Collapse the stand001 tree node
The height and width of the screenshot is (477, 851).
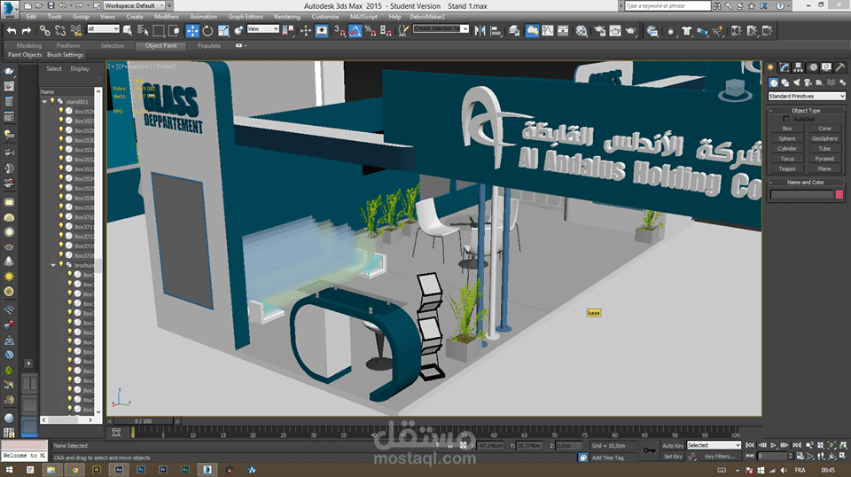tap(44, 101)
